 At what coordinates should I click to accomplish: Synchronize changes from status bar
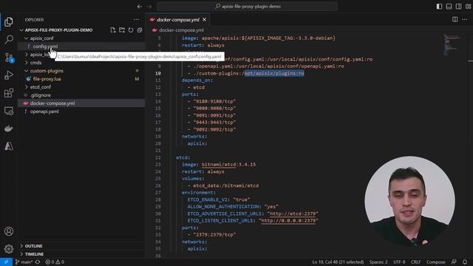pyautogui.click(x=38, y=262)
